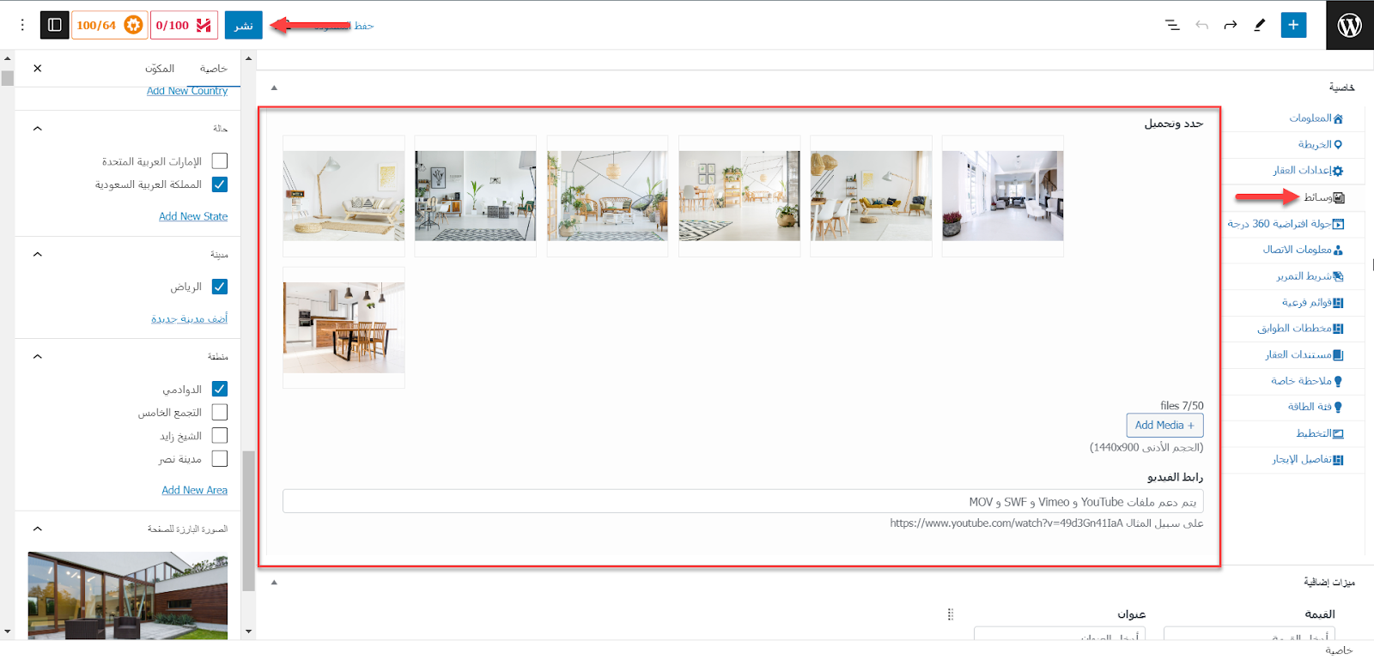Click the Add New Area link
The width and height of the screenshot is (1374, 659).
195,490
